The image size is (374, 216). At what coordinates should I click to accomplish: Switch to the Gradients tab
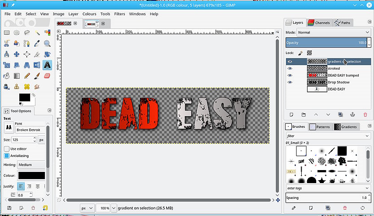pos(346,127)
